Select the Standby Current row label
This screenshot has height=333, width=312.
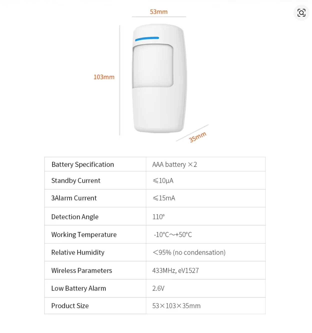point(76,180)
